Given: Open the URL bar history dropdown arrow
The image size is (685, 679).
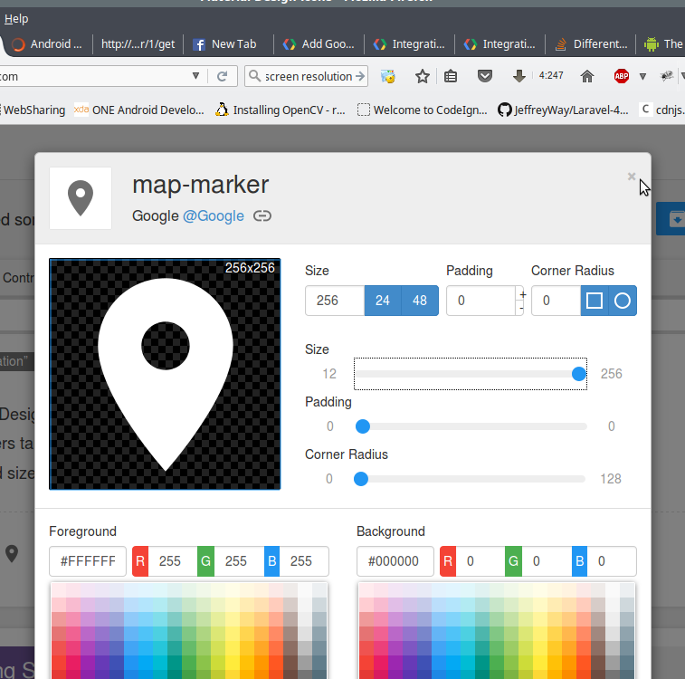Looking at the screenshot, I should click(x=195, y=76).
